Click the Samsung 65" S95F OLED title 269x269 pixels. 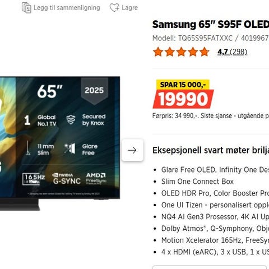211,25
